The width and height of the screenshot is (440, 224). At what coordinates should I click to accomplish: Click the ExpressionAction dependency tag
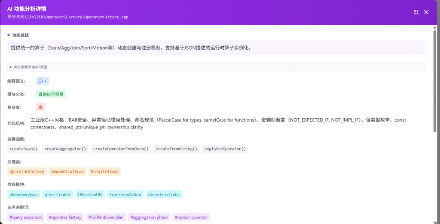125,194
